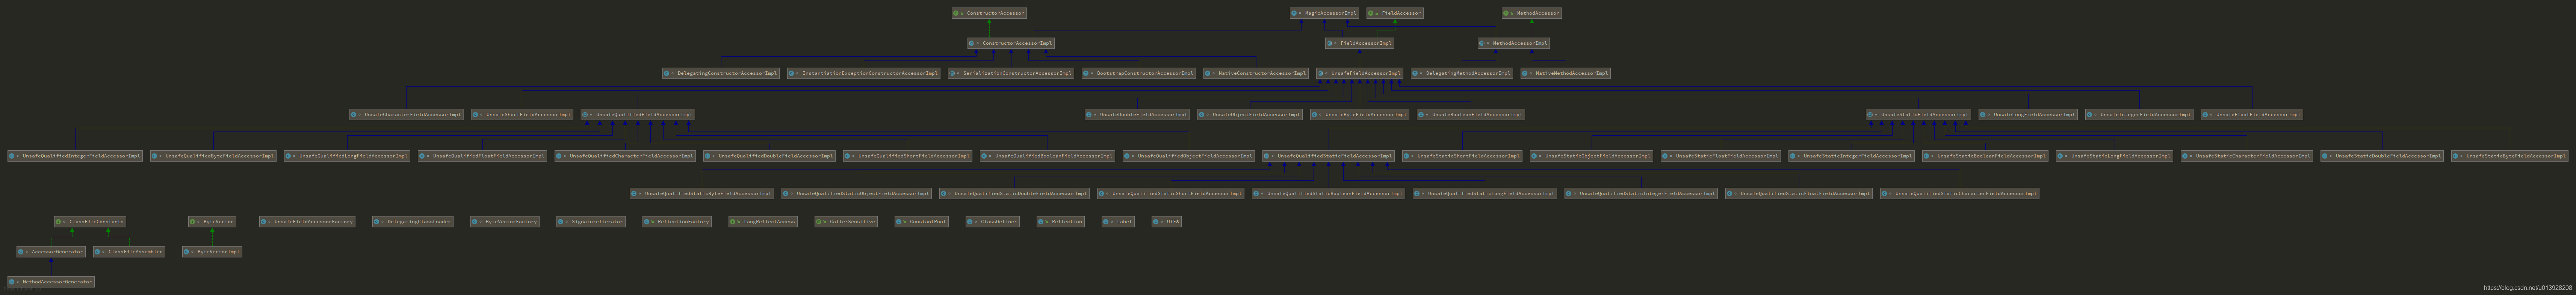Click UnsafeQualifiedCharacterFieldAccessorImpl node
The width and height of the screenshot is (2576, 295).
coord(625,156)
